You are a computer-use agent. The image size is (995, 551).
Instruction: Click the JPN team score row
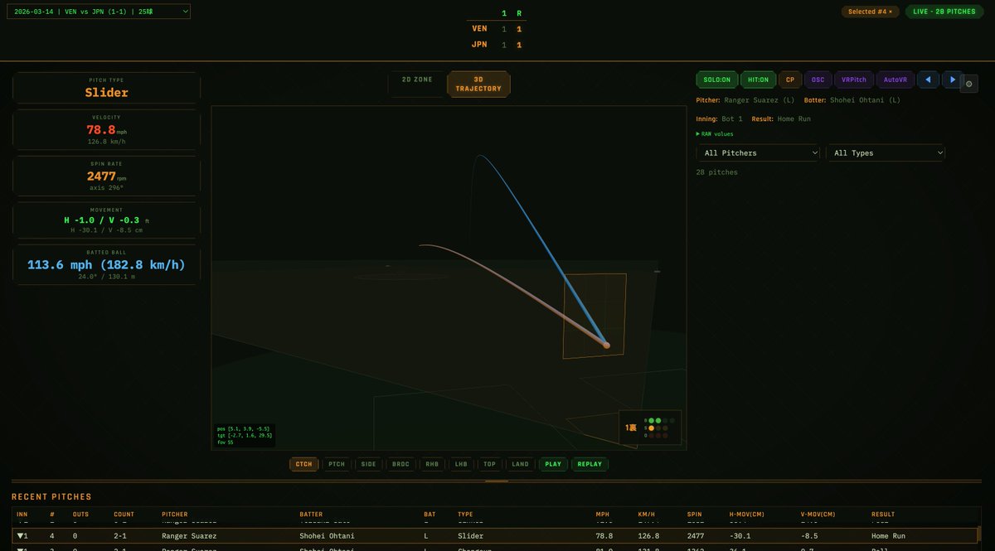pos(497,45)
